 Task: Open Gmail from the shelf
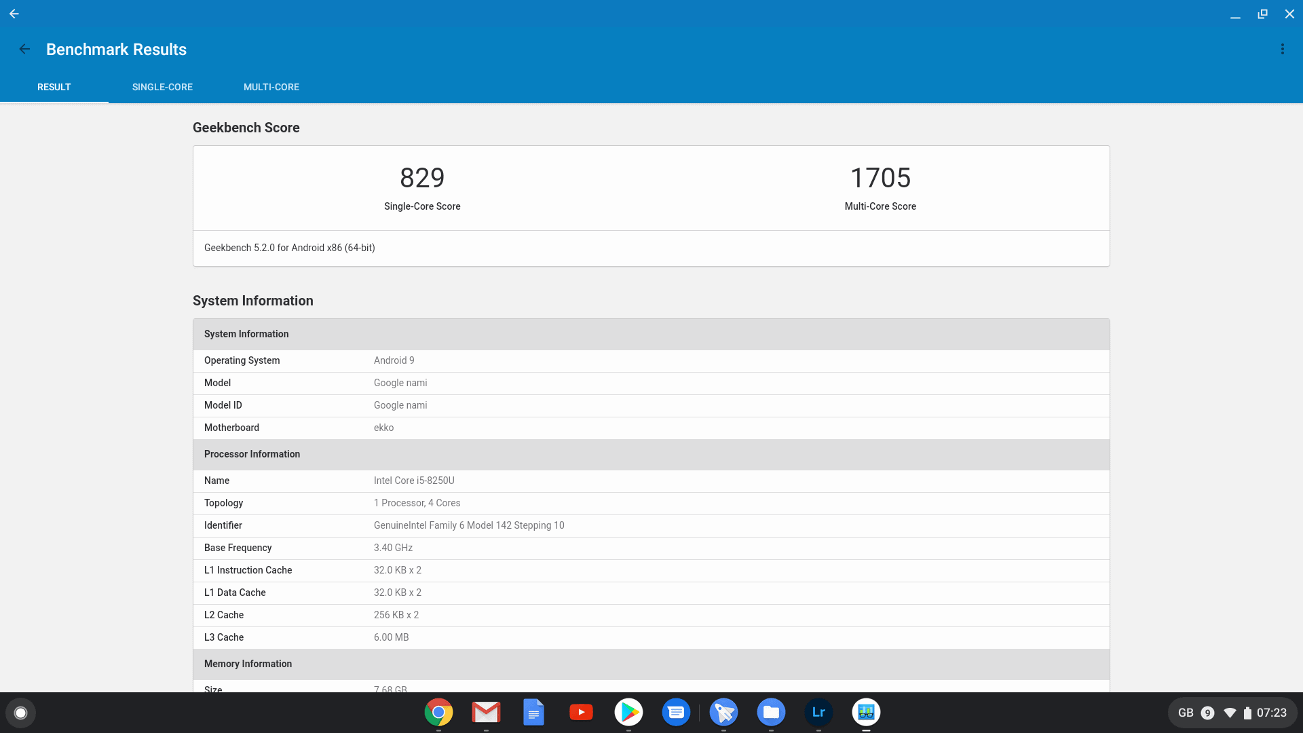[486, 712]
